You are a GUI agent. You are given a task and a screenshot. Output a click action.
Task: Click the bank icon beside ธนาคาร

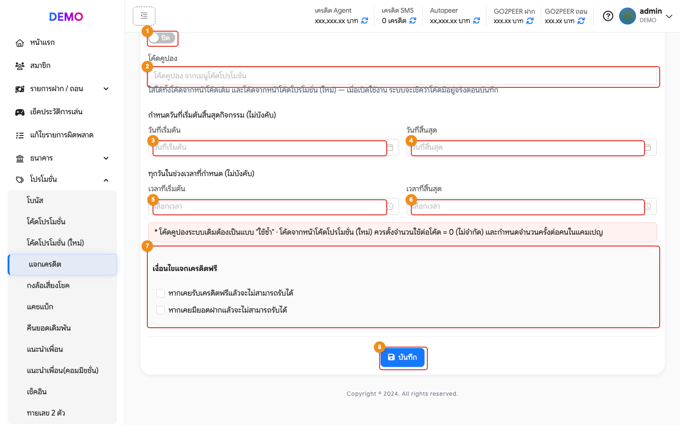(x=20, y=159)
